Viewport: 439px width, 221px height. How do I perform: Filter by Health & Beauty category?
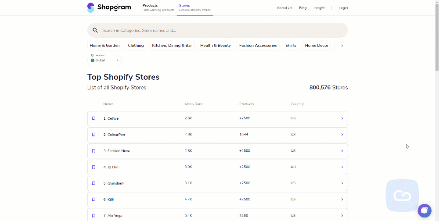click(215, 46)
